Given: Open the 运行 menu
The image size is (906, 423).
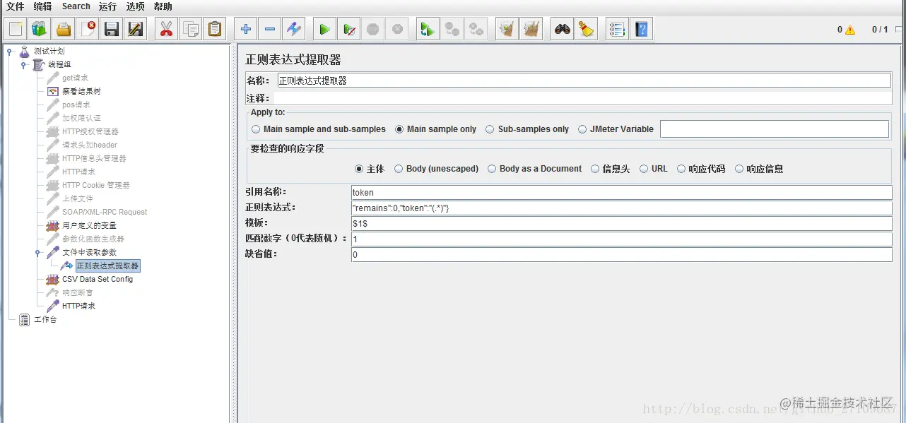Looking at the screenshot, I should click(107, 6).
